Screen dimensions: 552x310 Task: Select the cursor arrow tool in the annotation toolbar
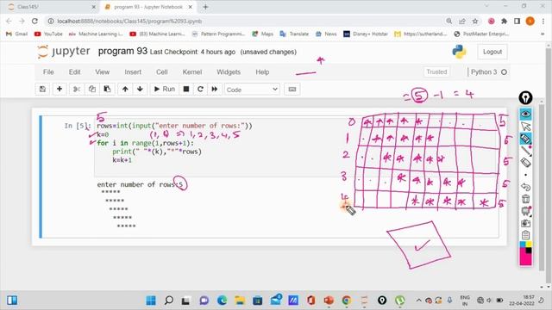[x=525, y=127]
